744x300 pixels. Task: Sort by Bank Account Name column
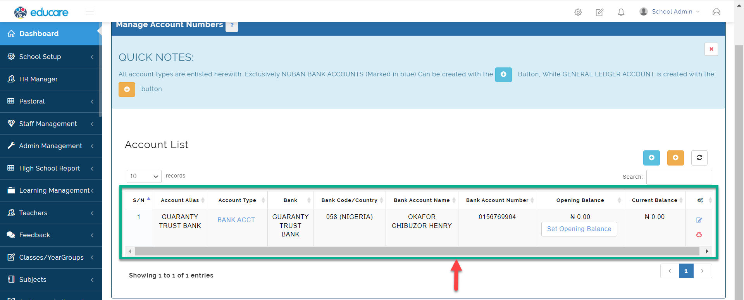422,200
